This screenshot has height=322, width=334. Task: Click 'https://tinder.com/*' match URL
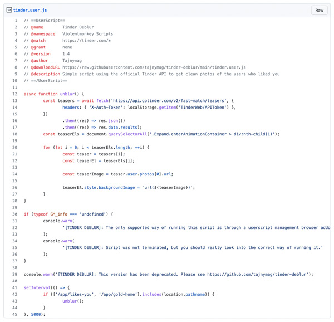click(x=86, y=41)
